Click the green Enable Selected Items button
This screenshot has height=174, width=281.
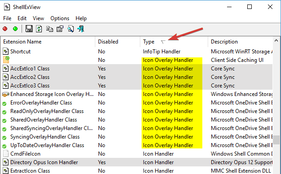[15, 29]
